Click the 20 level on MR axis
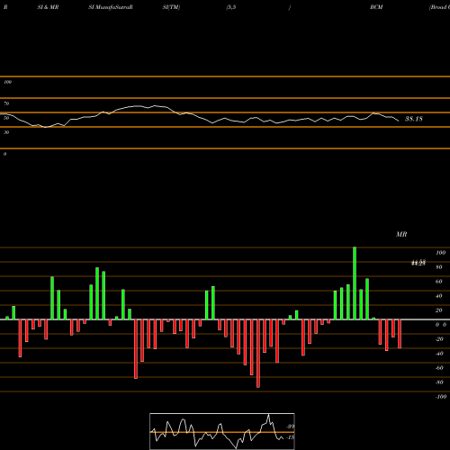Viewport: 450px width, 450px height. click(439, 310)
